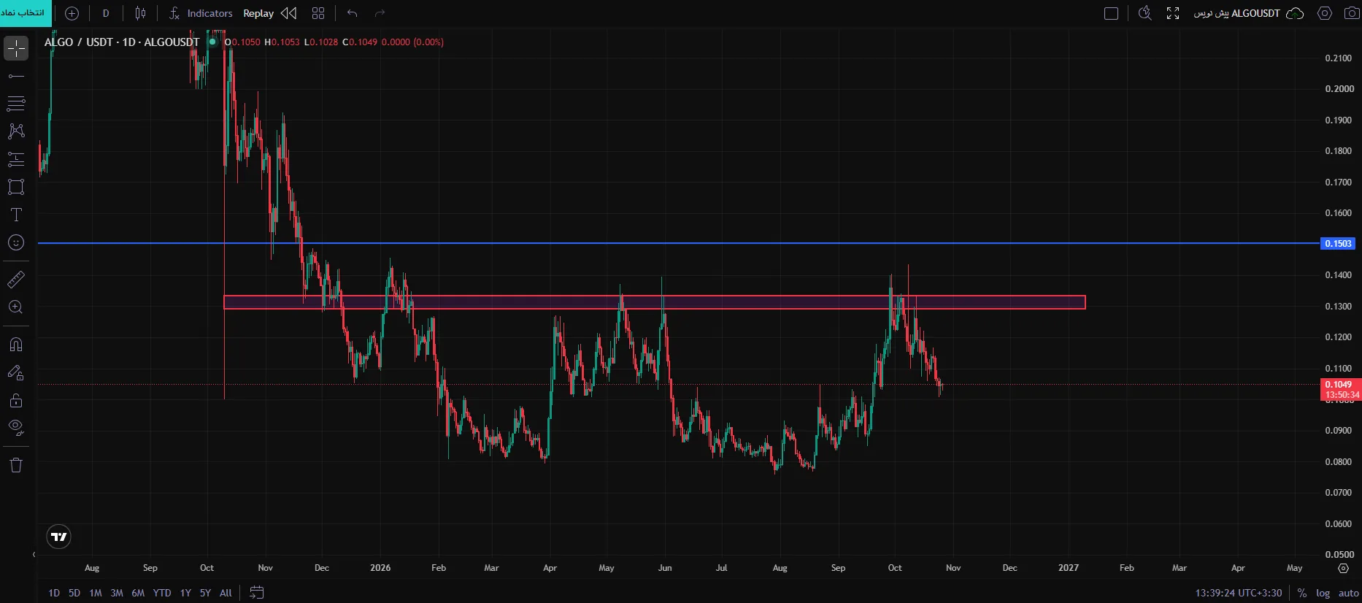Select the blue 0.1503 horizontal line label
This screenshot has height=603, width=1362.
(x=1338, y=243)
